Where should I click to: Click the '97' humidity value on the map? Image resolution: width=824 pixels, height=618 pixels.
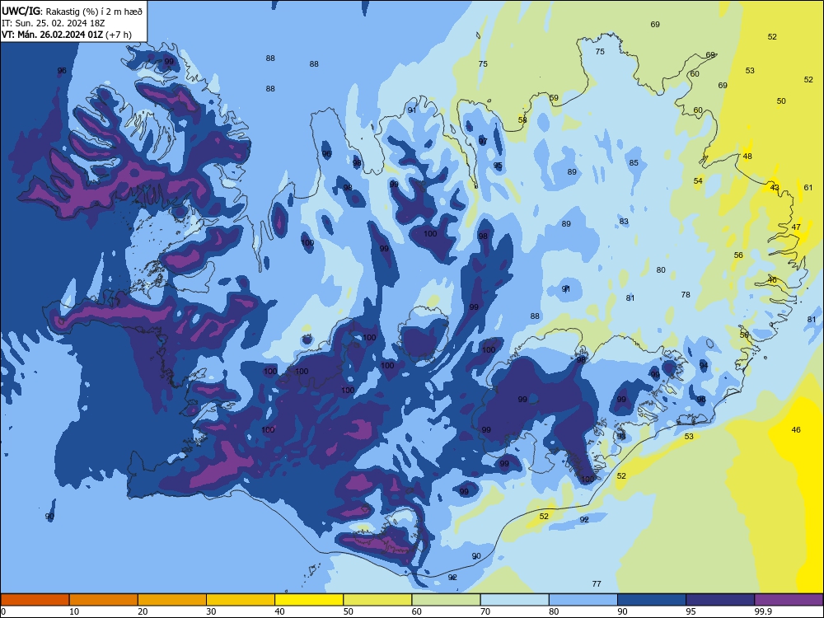tap(483, 142)
